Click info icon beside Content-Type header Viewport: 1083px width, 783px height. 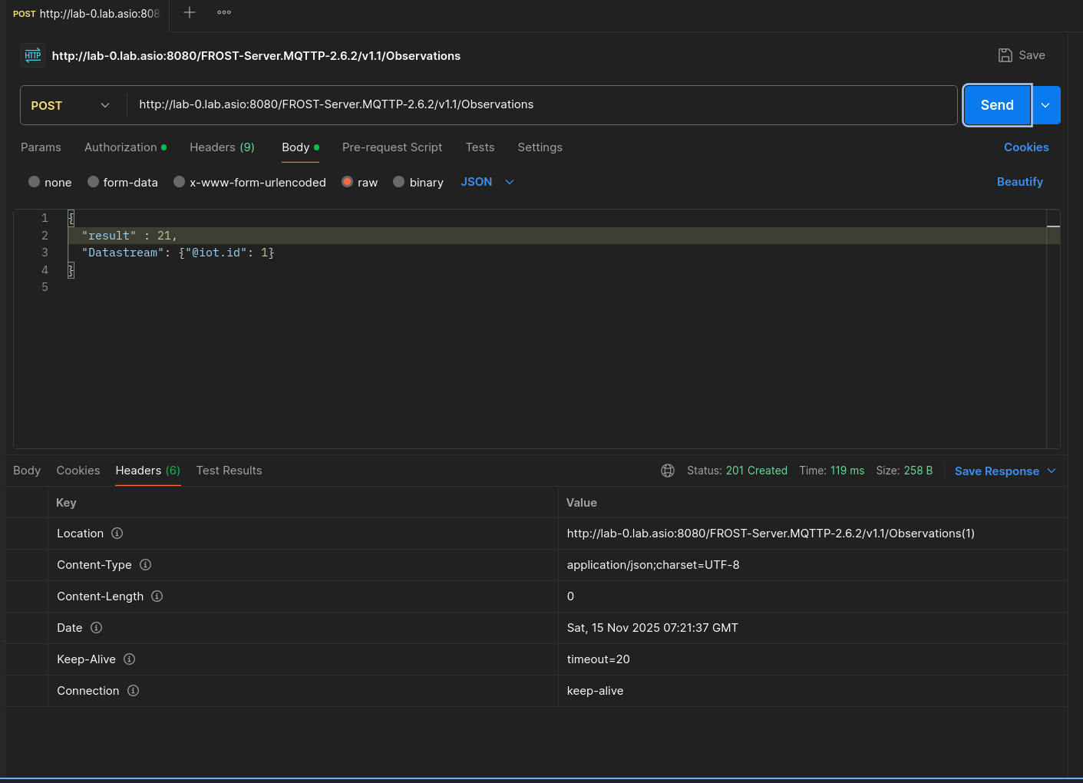145,565
